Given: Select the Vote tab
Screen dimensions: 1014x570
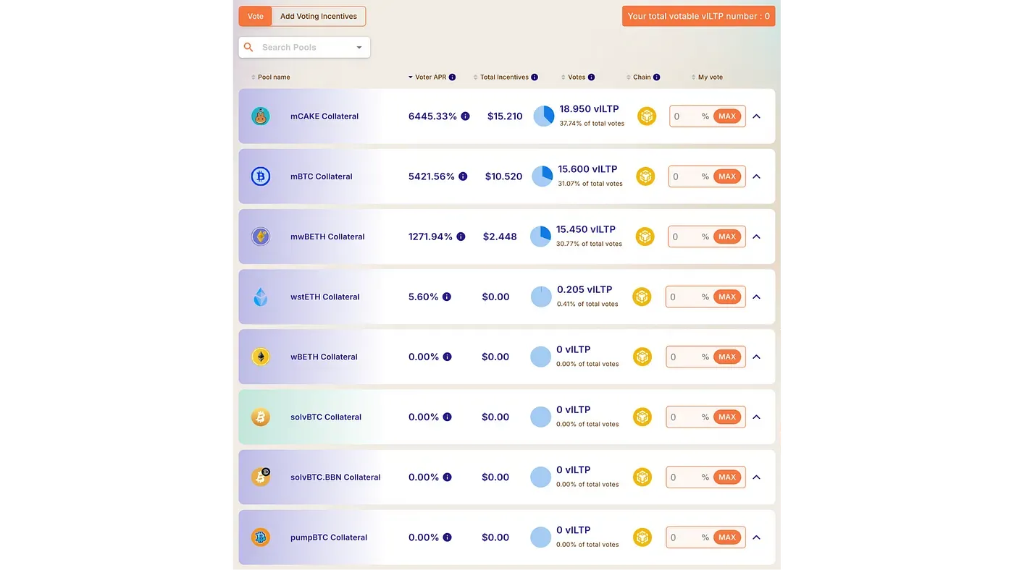Looking at the screenshot, I should (256, 16).
